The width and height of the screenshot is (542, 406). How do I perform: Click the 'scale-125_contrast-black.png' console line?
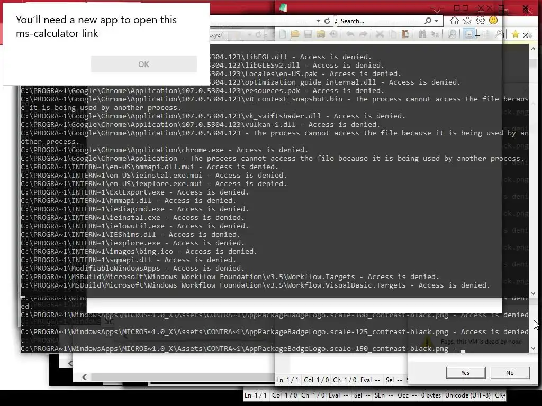pyautogui.click(x=275, y=332)
